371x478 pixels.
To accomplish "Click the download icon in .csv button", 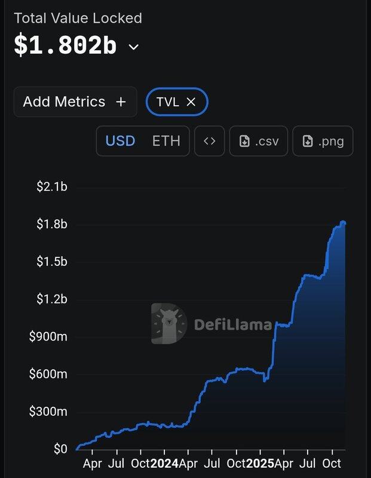I will click(x=244, y=141).
